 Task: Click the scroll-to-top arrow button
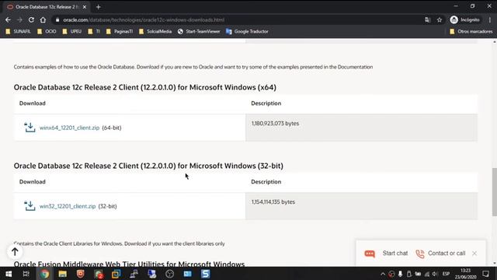click(x=15, y=252)
